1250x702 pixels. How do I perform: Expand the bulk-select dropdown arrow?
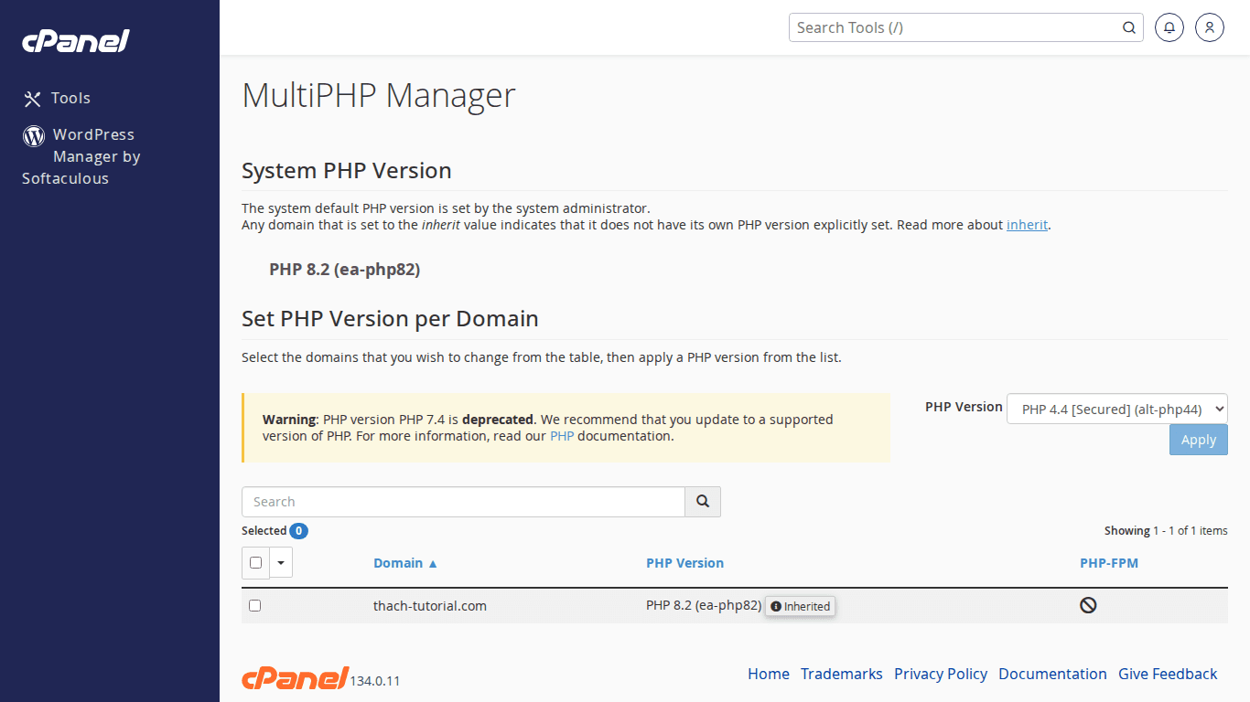[280, 563]
